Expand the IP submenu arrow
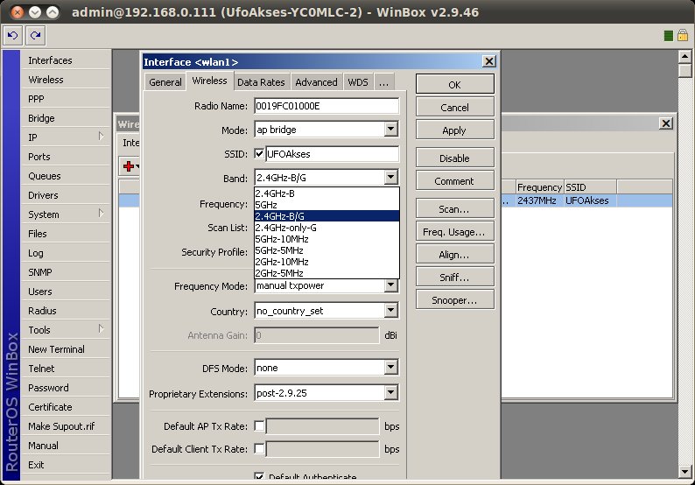 tap(102, 137)
